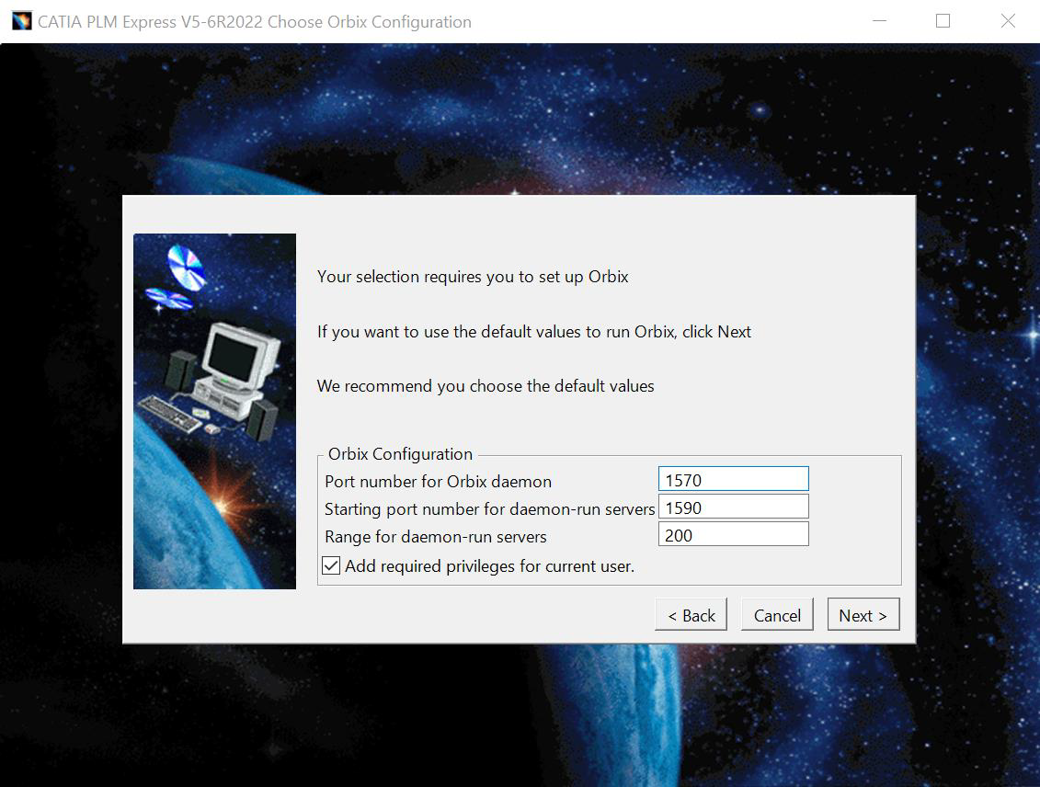1040x787 pixels.
Task: Click the 'Port number for Orbix daemon' label
Action: (x=438, y=482)
